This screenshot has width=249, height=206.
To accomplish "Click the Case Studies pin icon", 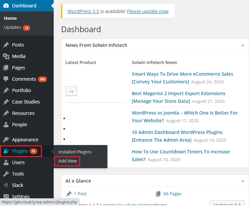I will [6, 102].
